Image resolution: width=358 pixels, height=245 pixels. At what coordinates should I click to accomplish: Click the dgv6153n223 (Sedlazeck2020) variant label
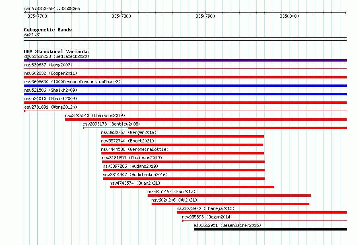click(x=57, y=56)
